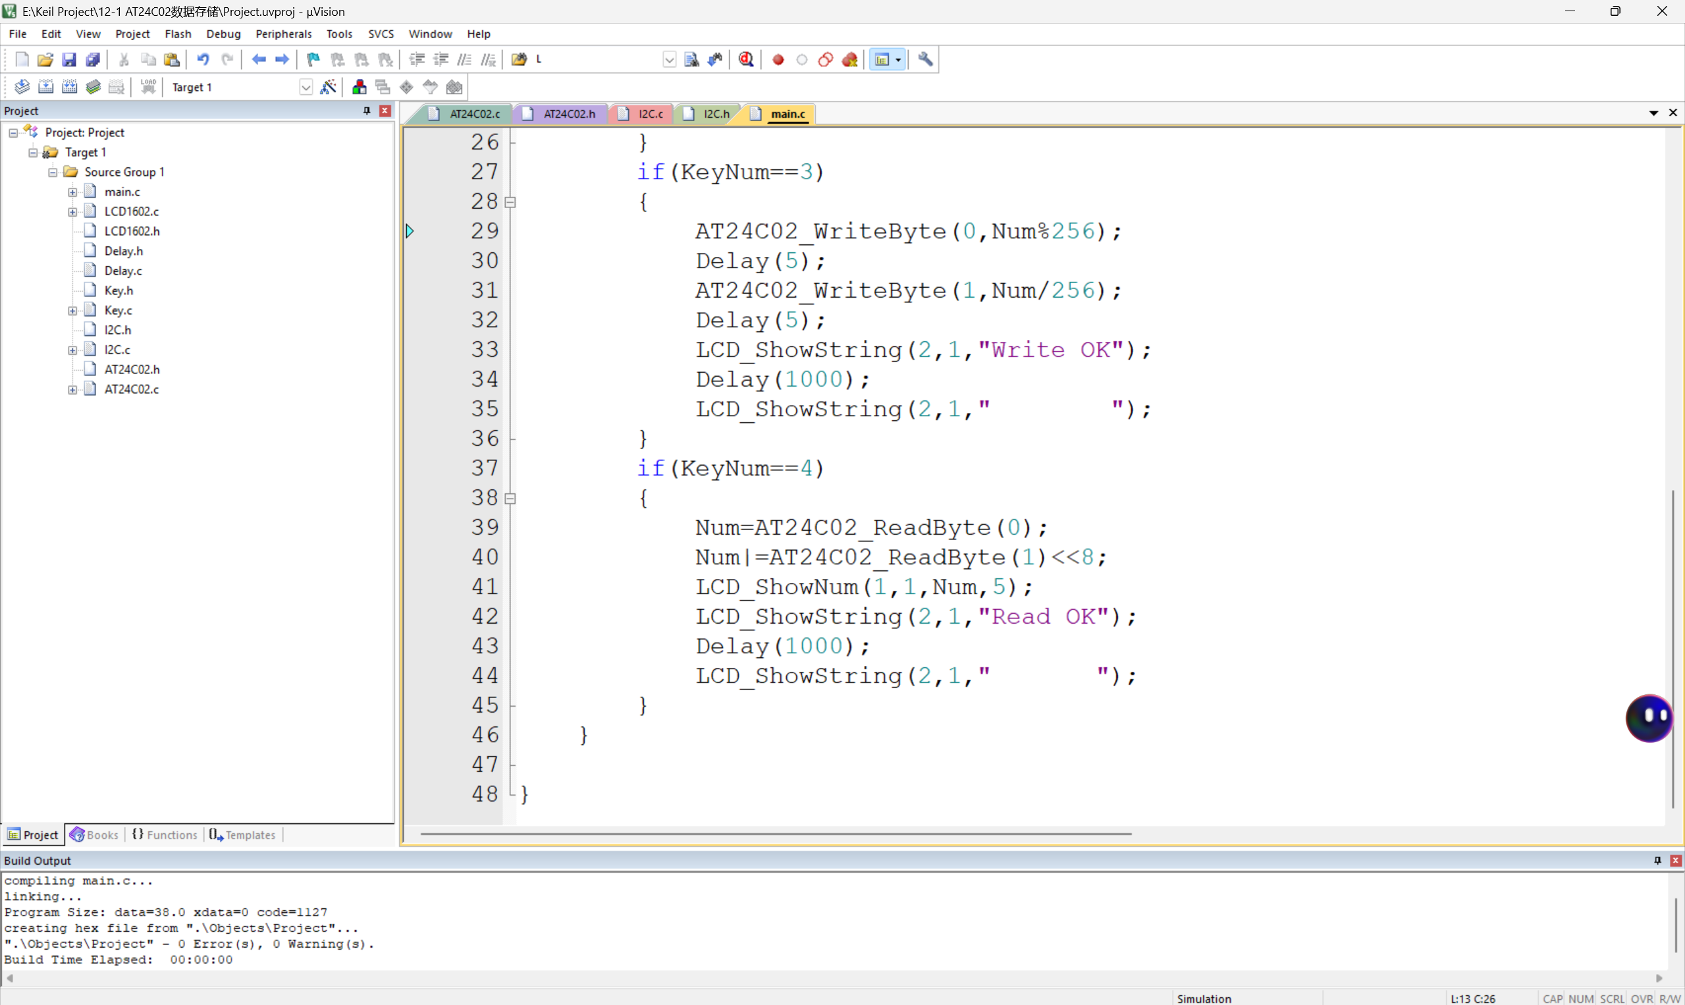
Task: Open the Configuration wrench icon
Action: (924, 59)
